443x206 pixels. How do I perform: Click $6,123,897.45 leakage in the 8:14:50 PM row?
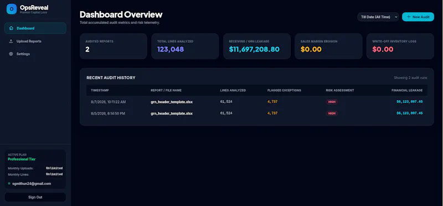pyautogui.click(x=410, y=114)
